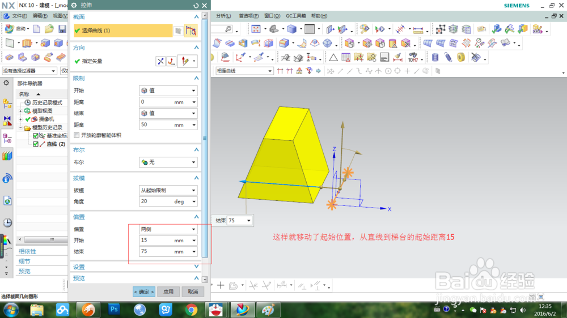Click the Save disk icon
Viewport: 567px width, 318px height.
pyautogui.click(x=62, y=29)
